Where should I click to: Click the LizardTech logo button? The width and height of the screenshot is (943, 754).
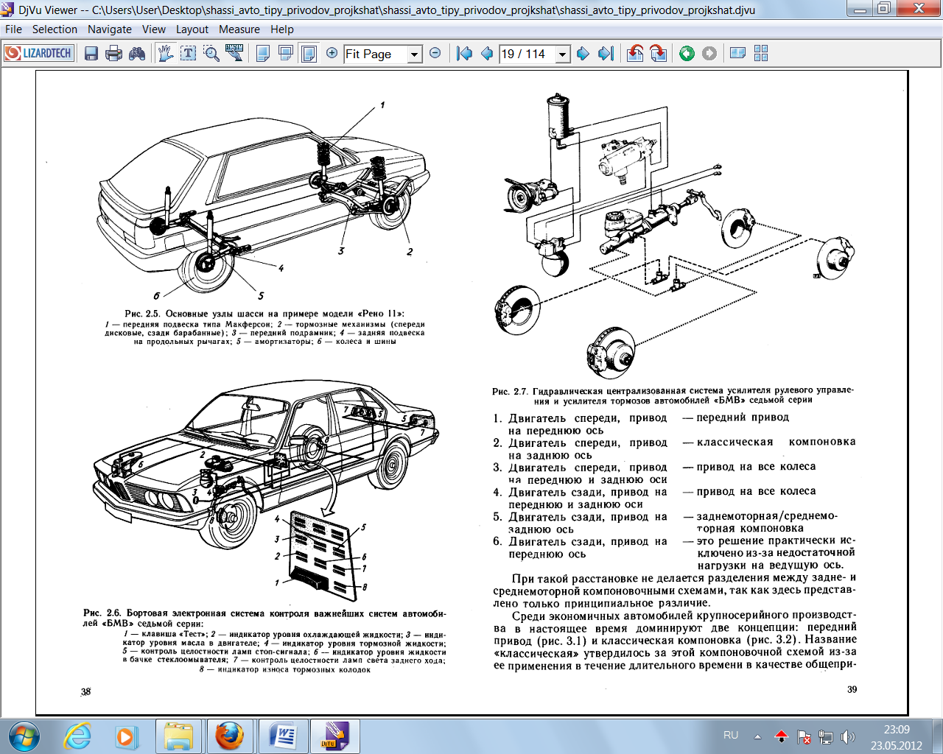click(x=39, y=53)
